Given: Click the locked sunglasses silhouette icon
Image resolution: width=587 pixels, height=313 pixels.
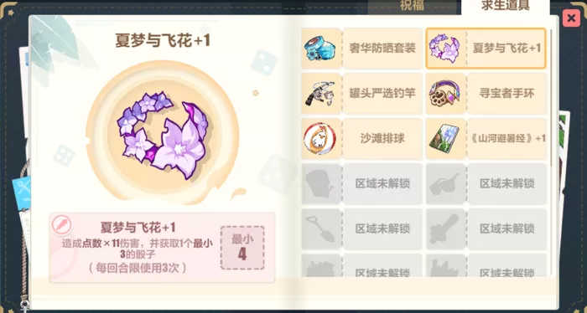Looking at the screenshot, I should click(444, 184).
